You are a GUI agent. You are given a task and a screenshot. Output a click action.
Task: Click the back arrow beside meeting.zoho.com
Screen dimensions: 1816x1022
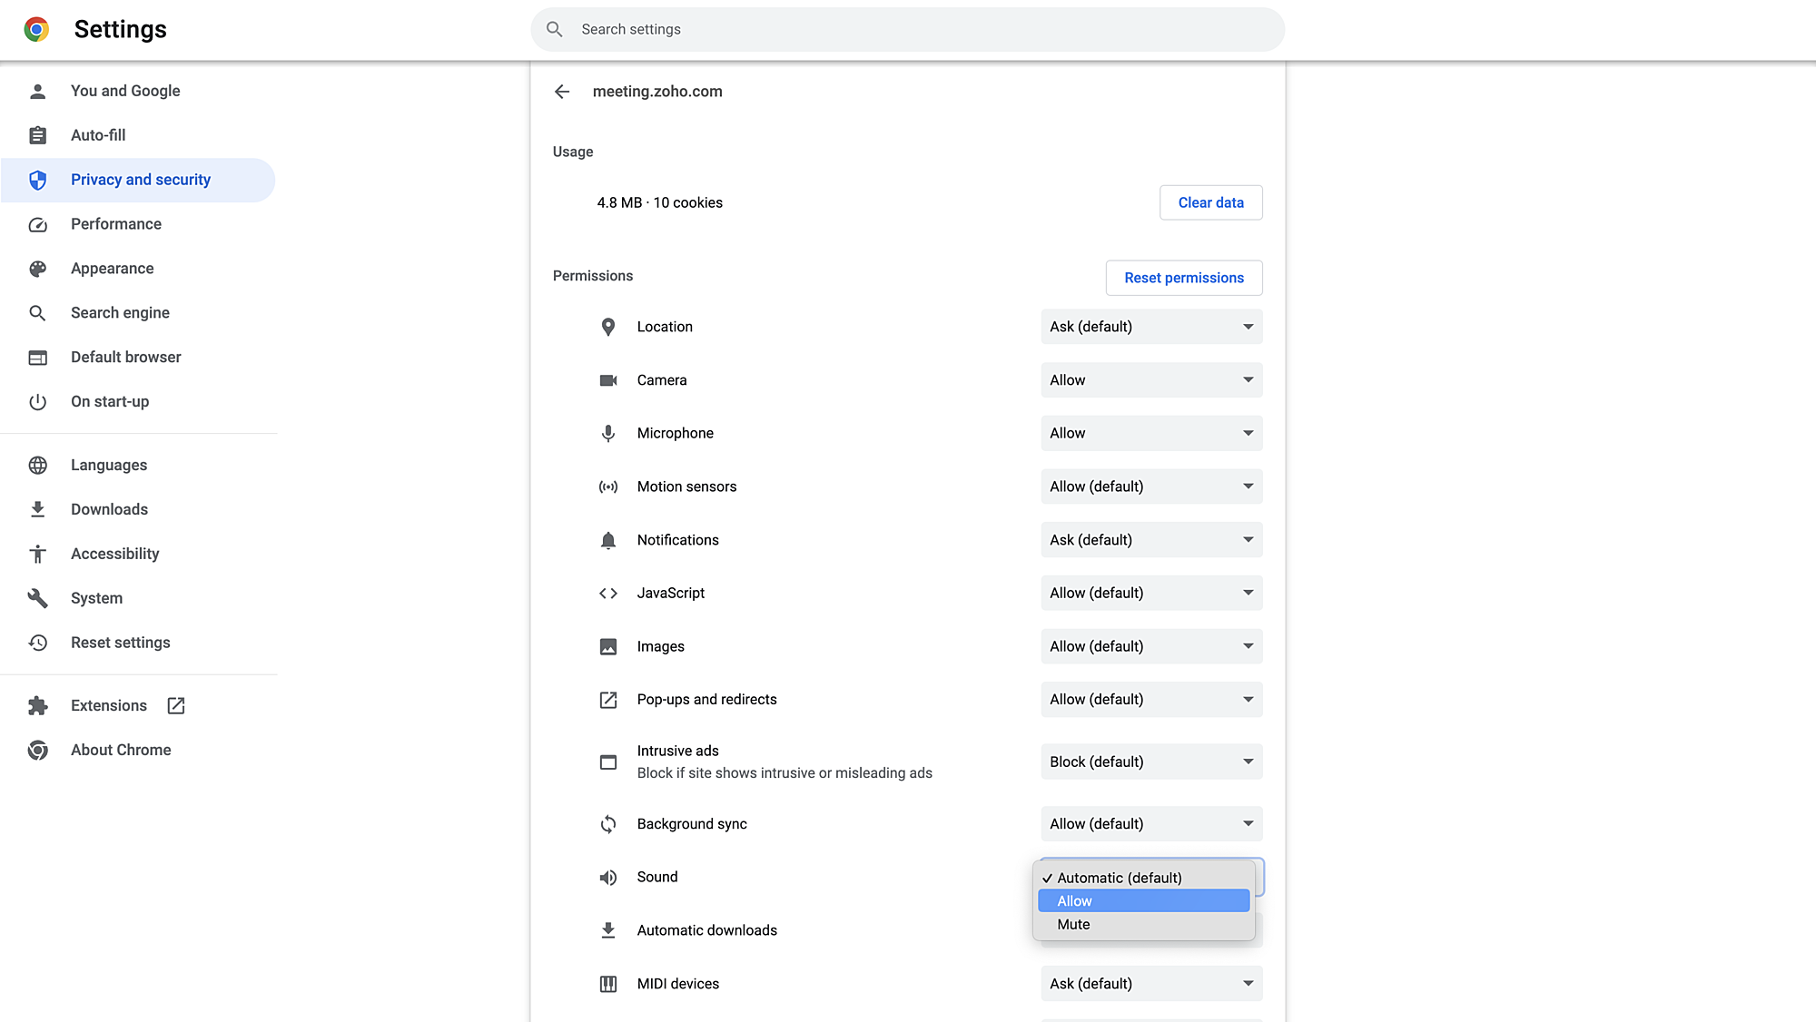tap(562, 92)
